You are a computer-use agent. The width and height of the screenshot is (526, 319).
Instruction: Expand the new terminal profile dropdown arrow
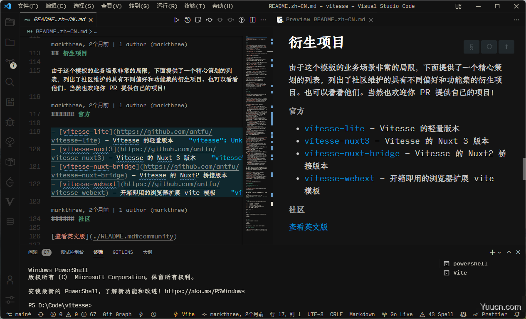(x=499, y=252)
